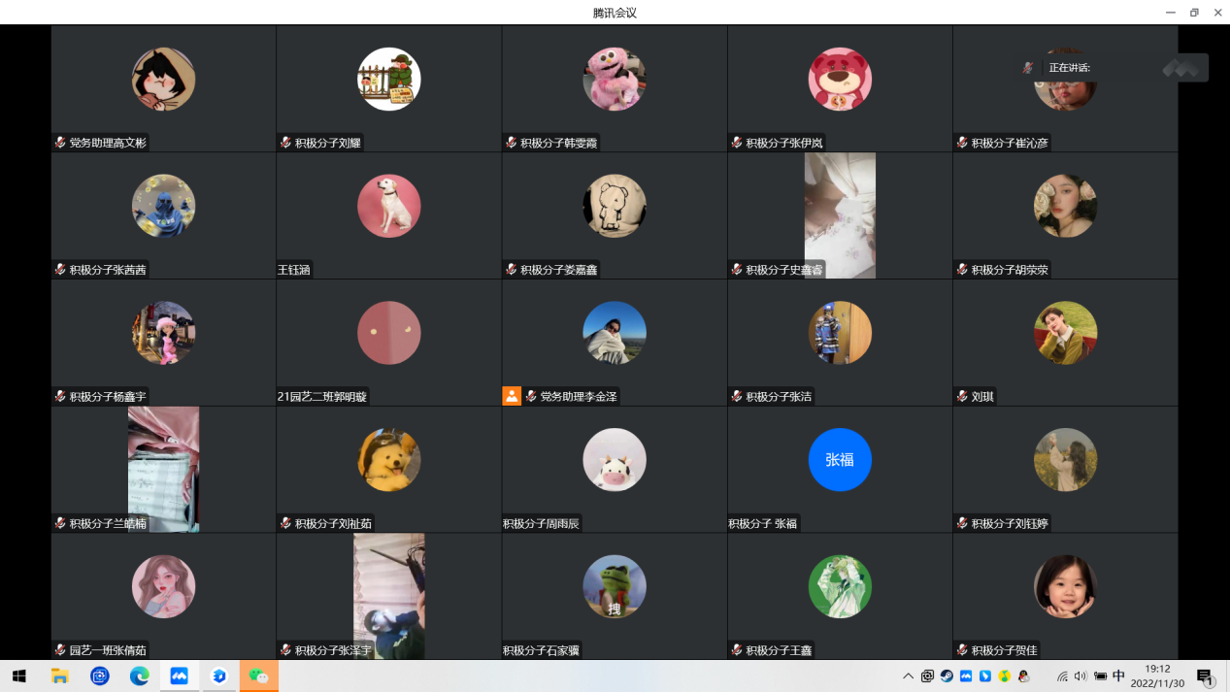Click the muted mic icon beside 党务助理高文彬
This screenshot has width=1230, height=692.
tap(60, 143)
